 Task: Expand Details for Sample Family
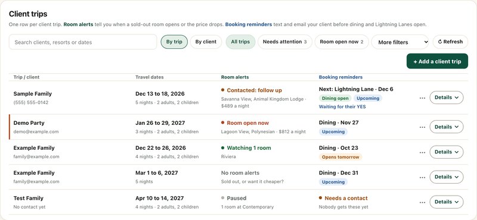[x=446, y=98]
